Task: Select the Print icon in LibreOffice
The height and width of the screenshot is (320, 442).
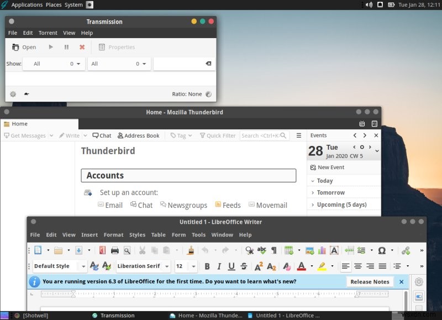Action: click(114, 250)
